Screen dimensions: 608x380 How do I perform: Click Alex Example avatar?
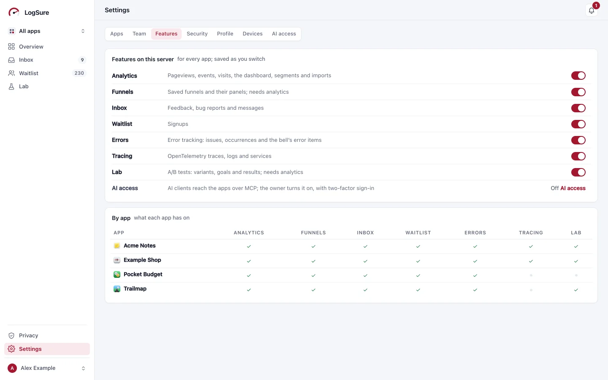pos(12,368)
